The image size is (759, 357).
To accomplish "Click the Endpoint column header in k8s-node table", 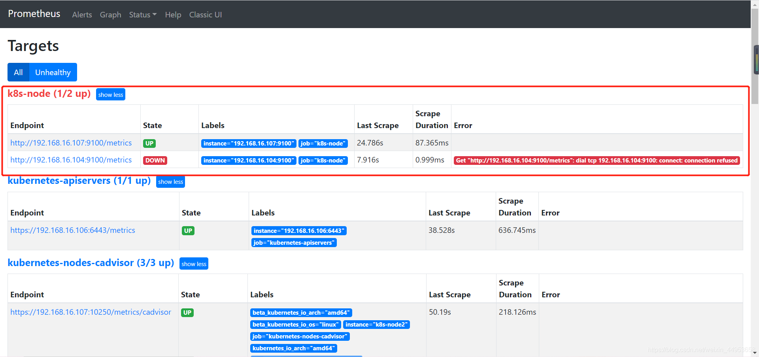I will (x=27, y=125).
